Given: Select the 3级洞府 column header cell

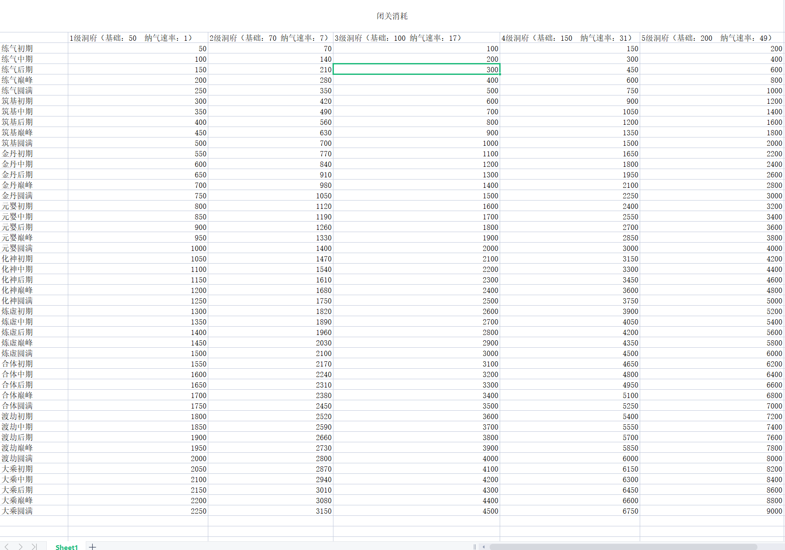Looking at the screenshot, I should point(417,38).
